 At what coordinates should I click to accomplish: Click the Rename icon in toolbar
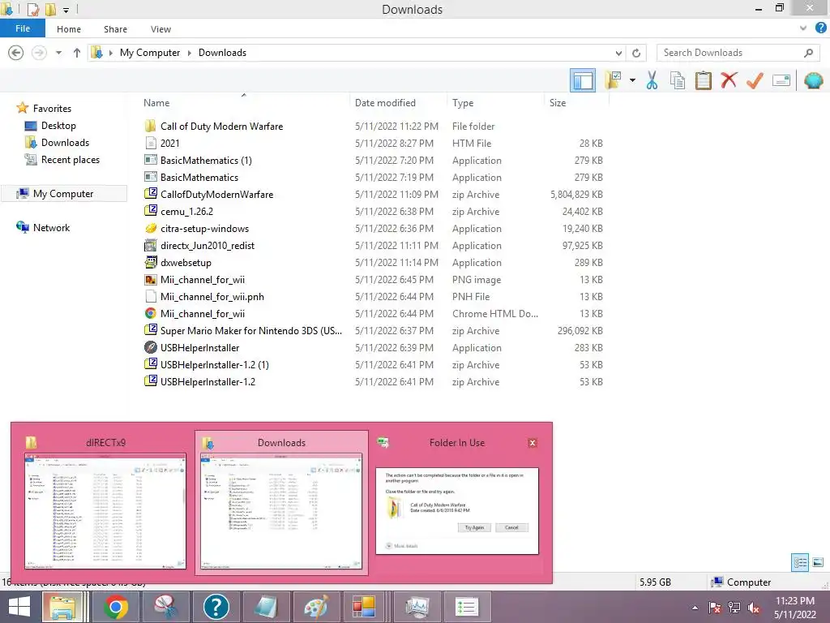(x=781, y=80)
